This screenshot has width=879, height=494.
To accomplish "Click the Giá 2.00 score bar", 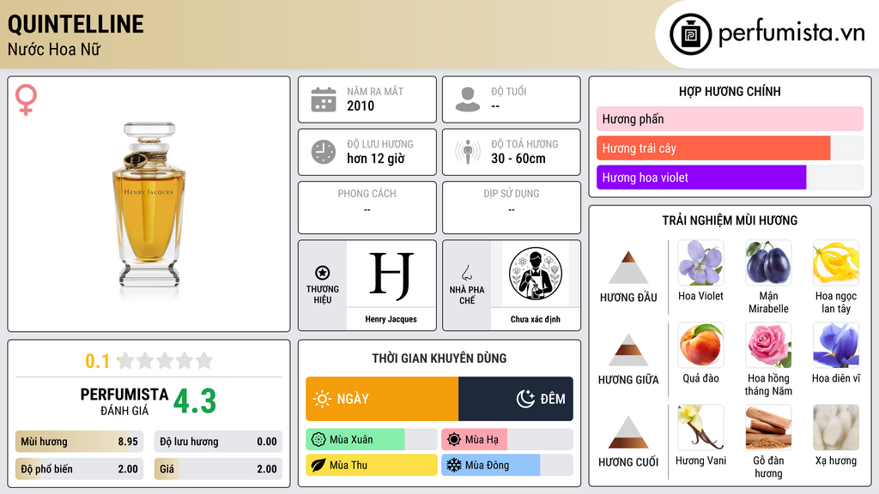I will pyautogui.click(x=218, y=469).
